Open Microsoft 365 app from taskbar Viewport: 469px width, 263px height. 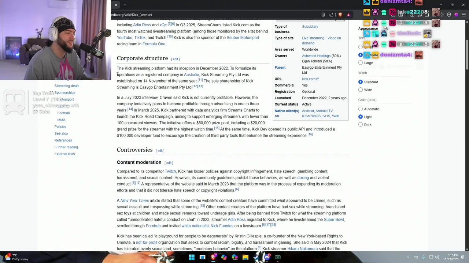click(234, 257)
